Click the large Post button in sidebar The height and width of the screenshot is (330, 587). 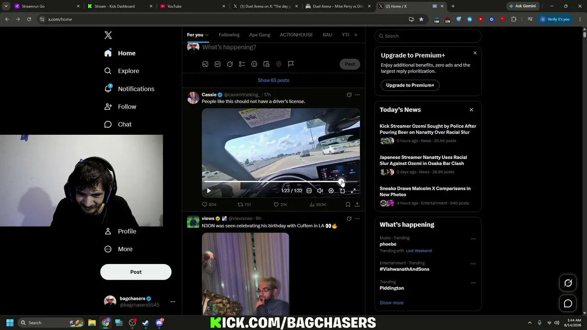pyautogui.click(x=136, y=272)
